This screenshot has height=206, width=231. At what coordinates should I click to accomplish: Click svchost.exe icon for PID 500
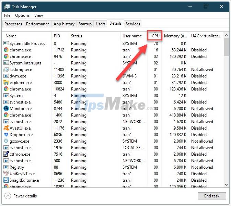[x=6, y=160]
